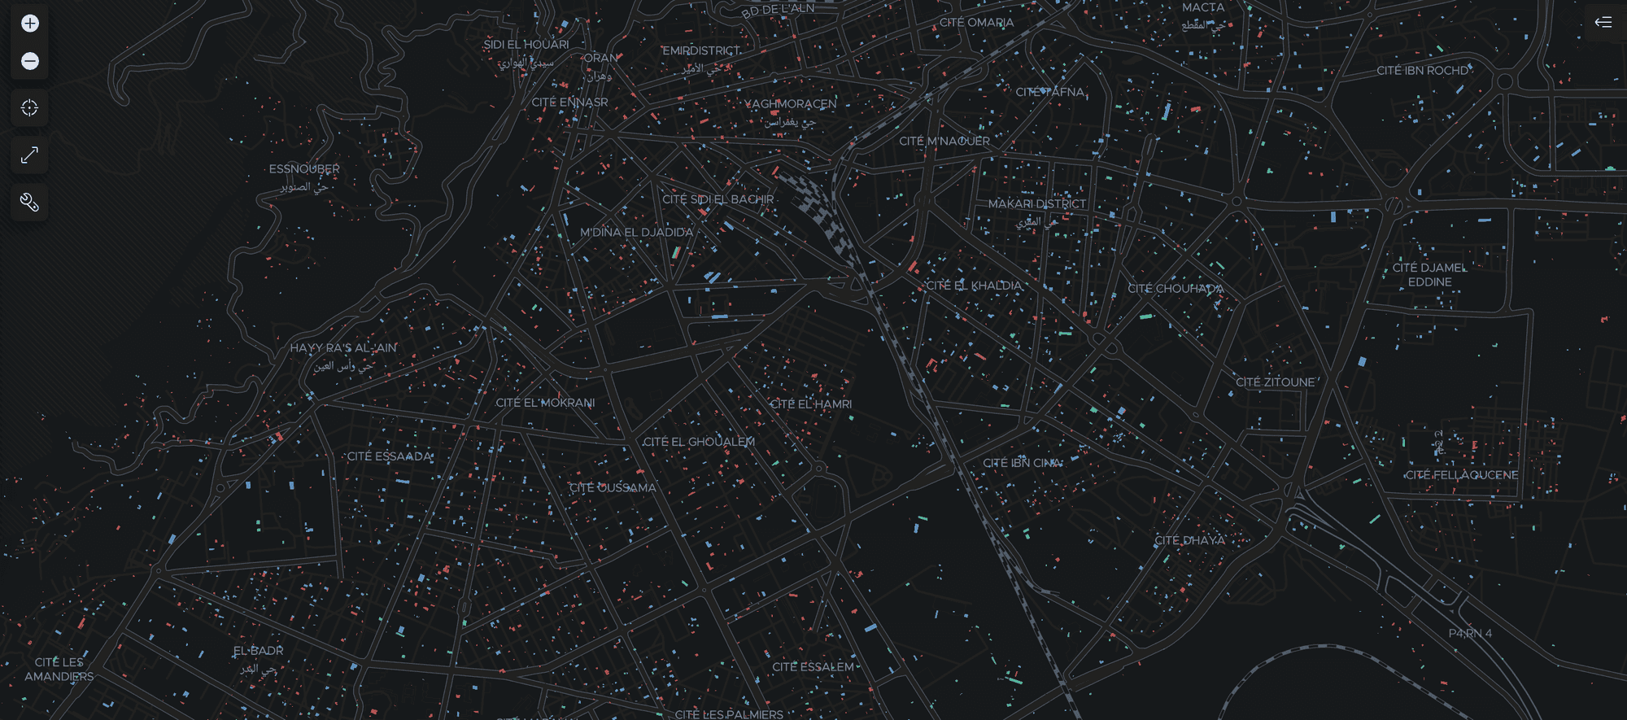
Task: Click the CITÉ DHAYA label
Action: [x=1189, y=541]
